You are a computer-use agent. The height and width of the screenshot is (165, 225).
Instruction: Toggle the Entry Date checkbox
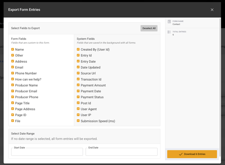tap(78, 61)
